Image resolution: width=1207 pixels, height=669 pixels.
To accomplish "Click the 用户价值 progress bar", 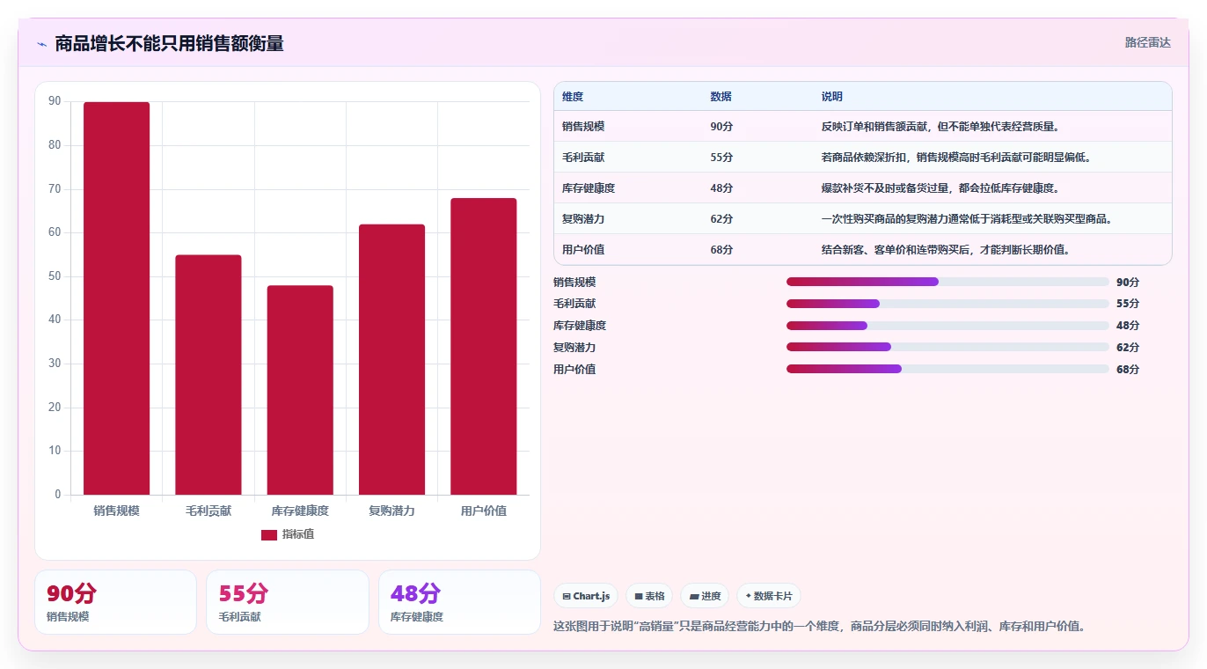I will click(947, 369).
